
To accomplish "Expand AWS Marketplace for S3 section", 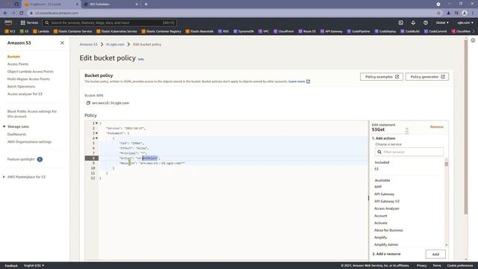I will tap(4, 177).
